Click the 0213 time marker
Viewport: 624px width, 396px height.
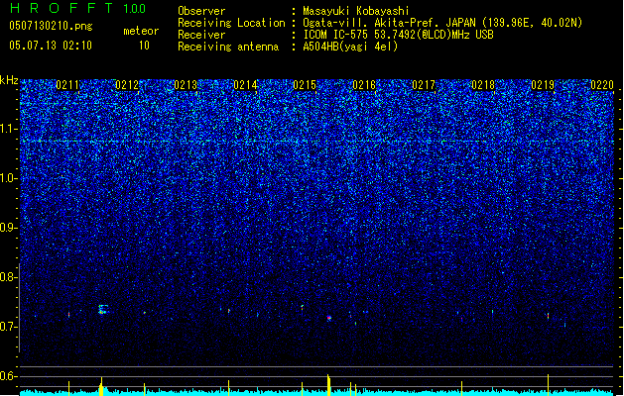click(x=186, y=84)
